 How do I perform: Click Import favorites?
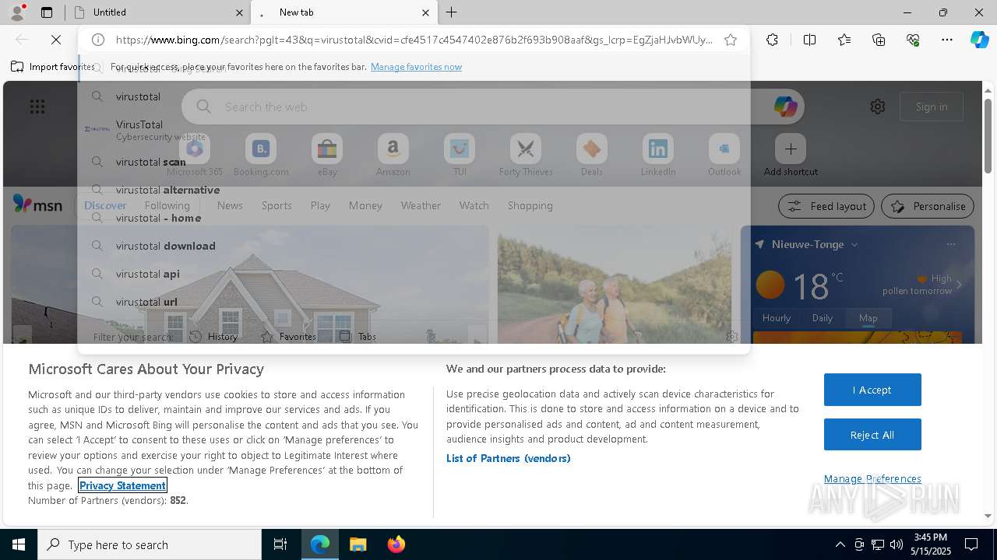(52, 67)
